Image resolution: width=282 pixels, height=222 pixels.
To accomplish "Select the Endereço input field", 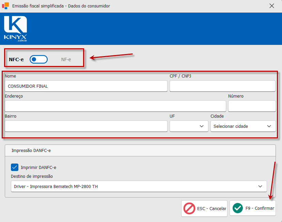I will [115, 106].
